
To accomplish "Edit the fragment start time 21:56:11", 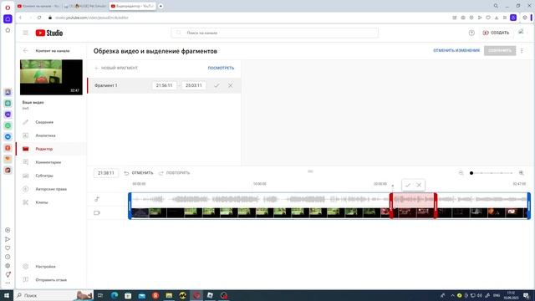I will pos(164,85).
